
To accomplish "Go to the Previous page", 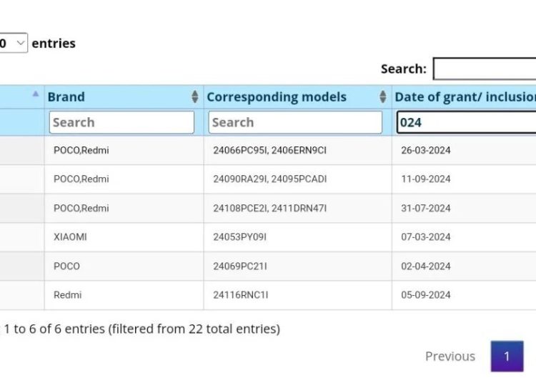I will pyautogui.click(x=450, y=357).
